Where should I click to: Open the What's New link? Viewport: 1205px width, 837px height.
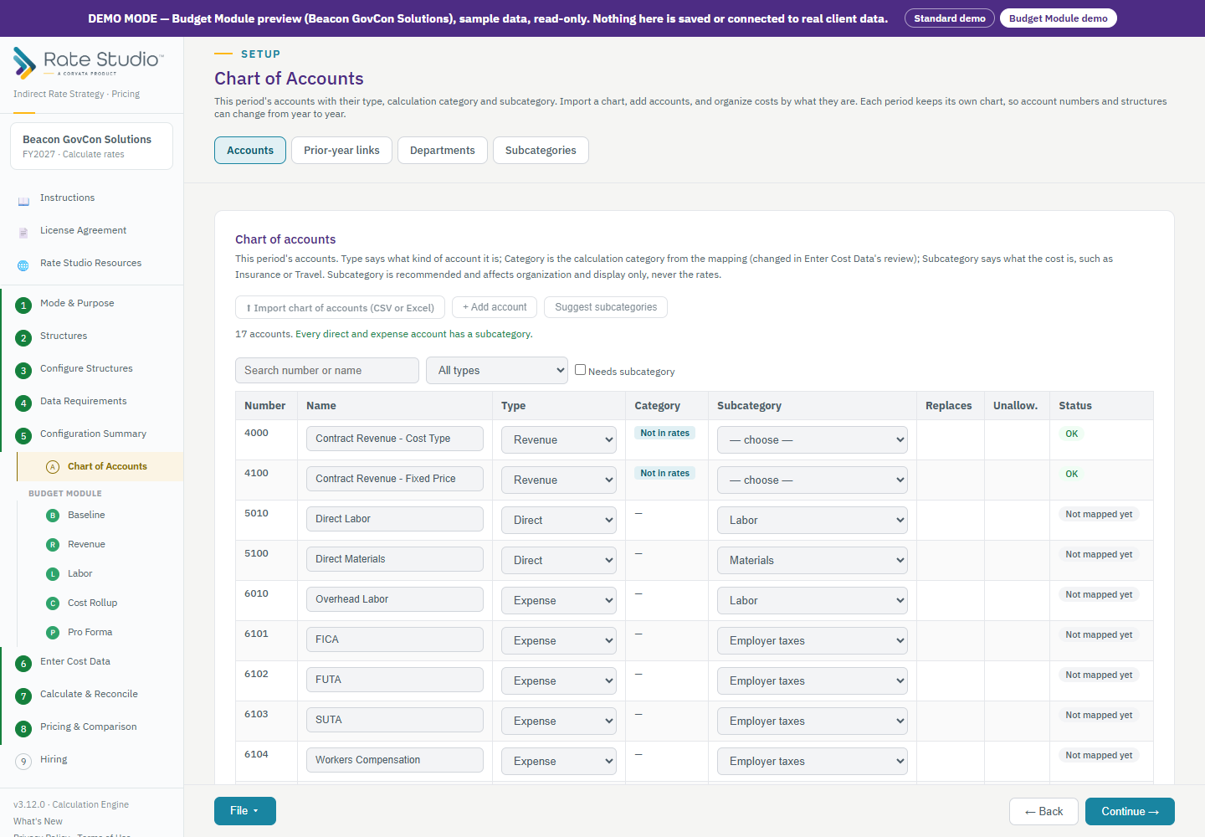coord(38,821)
